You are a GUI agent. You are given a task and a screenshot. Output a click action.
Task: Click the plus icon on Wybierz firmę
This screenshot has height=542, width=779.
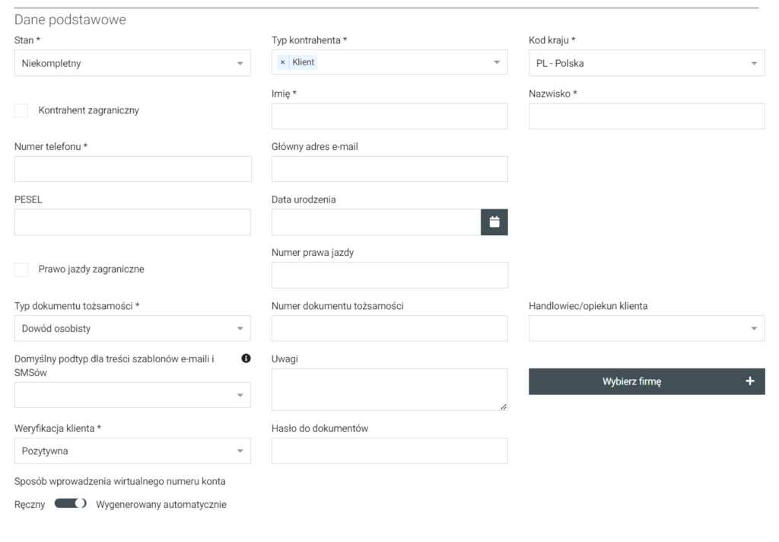coord(749,381)
